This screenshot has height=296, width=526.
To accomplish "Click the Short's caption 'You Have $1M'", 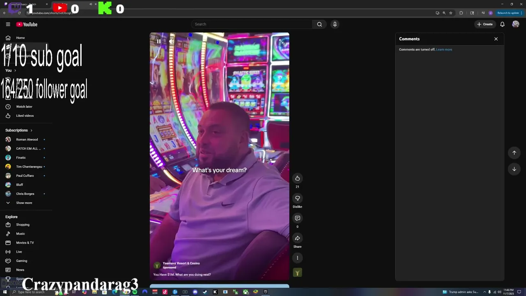I will tap(182, 275).
